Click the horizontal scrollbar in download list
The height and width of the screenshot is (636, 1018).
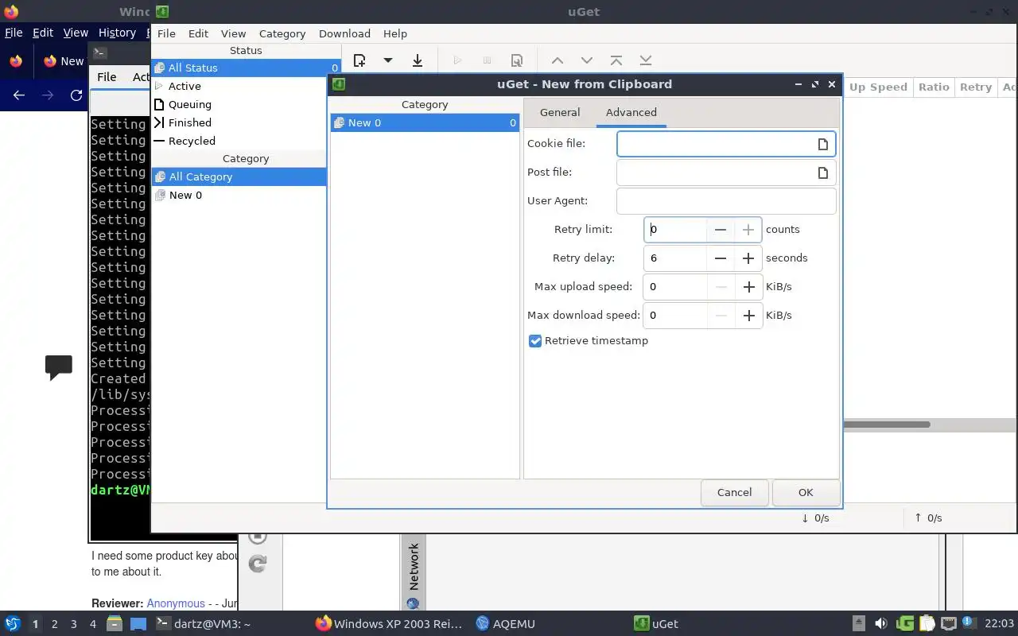pyautogui.click(x=886, y=425)
